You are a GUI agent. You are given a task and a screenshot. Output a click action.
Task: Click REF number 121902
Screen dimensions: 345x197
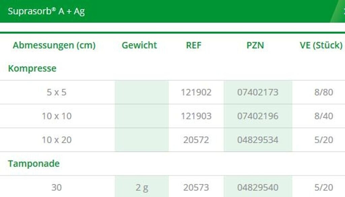196,92
